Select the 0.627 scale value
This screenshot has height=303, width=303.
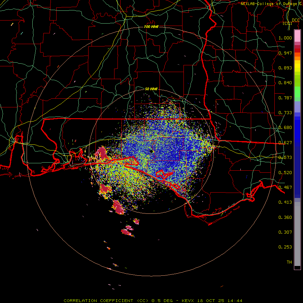pos(285,143)
